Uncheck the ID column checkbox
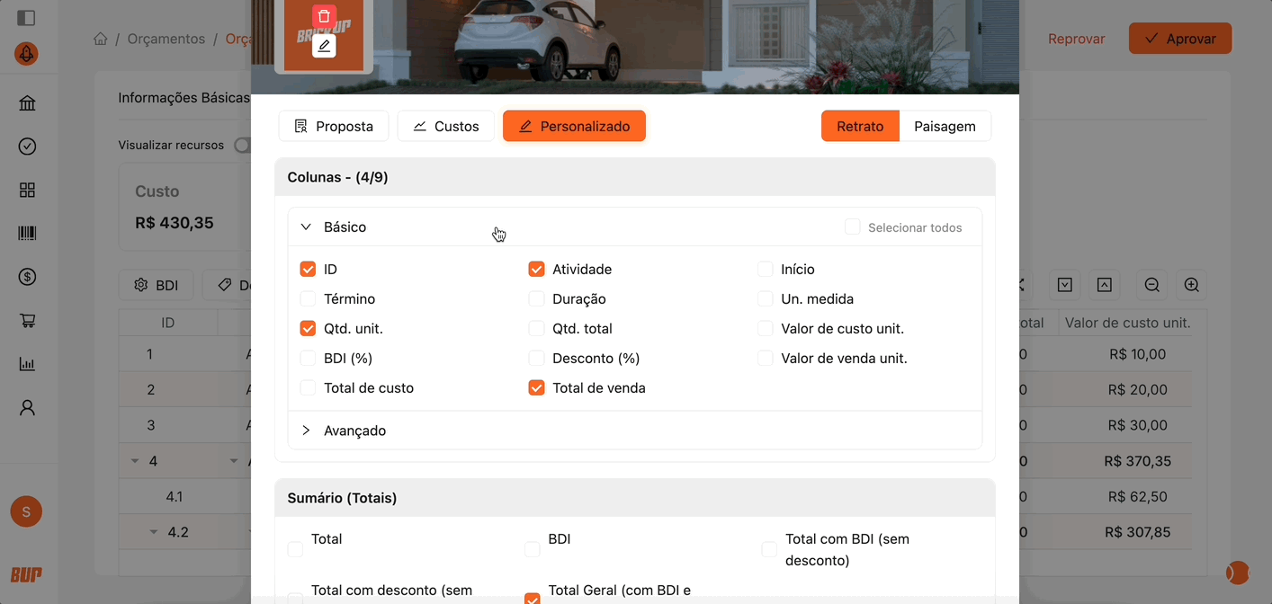Image resolution: width=1272 pixels, height=604 pixels. [x=308, y=270]
